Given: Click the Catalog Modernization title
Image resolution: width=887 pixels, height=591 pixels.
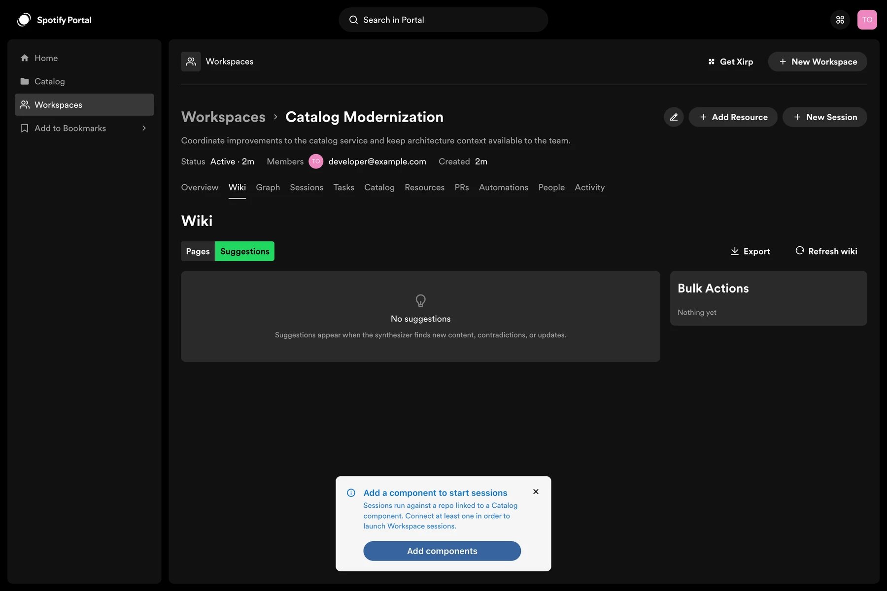Looking at the screenshot, I should pos(364,117).
